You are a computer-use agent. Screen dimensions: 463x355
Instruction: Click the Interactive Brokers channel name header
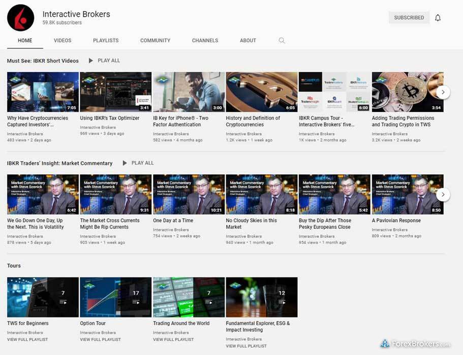click(x=76, y=14)
